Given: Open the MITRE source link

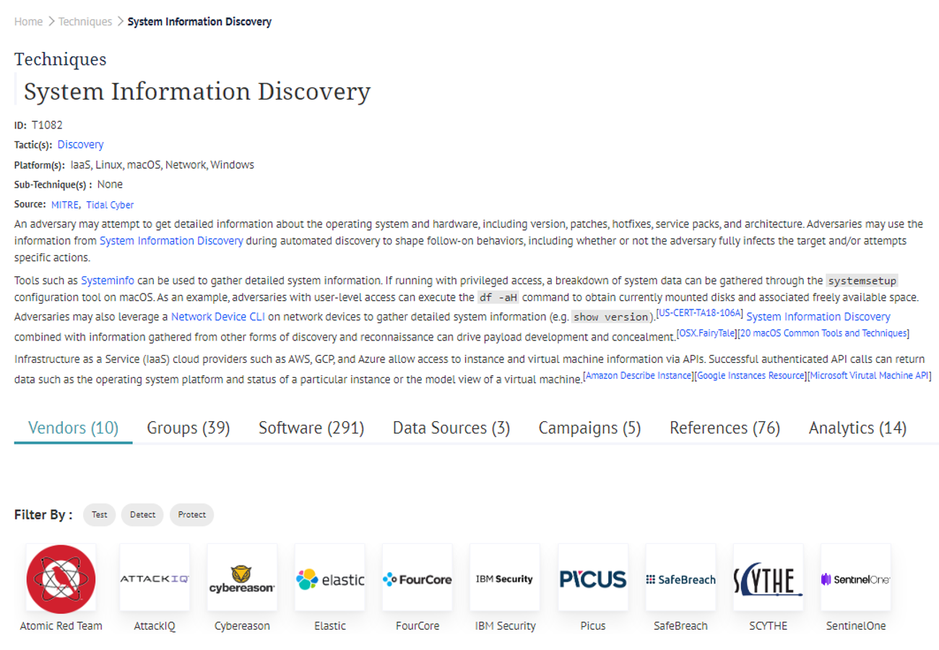Looking at the screenshot, I should [x=64, y=205].
